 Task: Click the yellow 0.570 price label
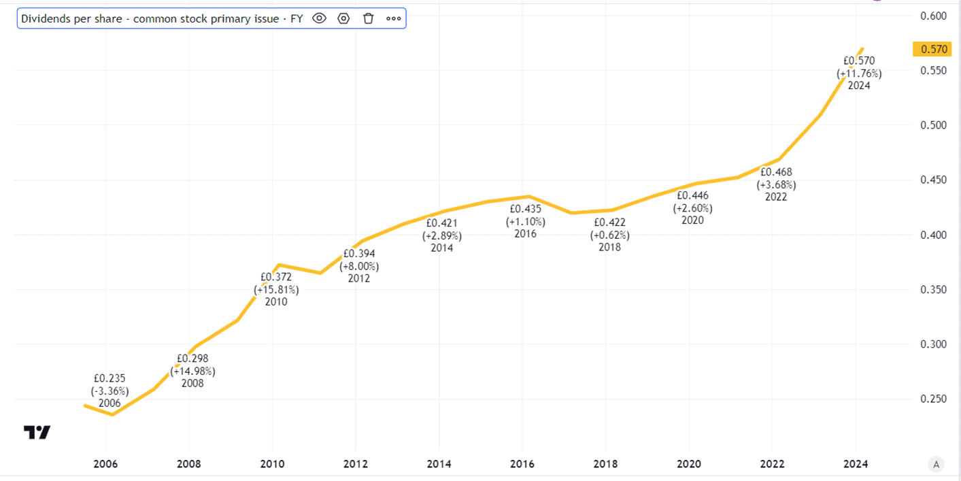pyautogui.click(x=931, y=49)
